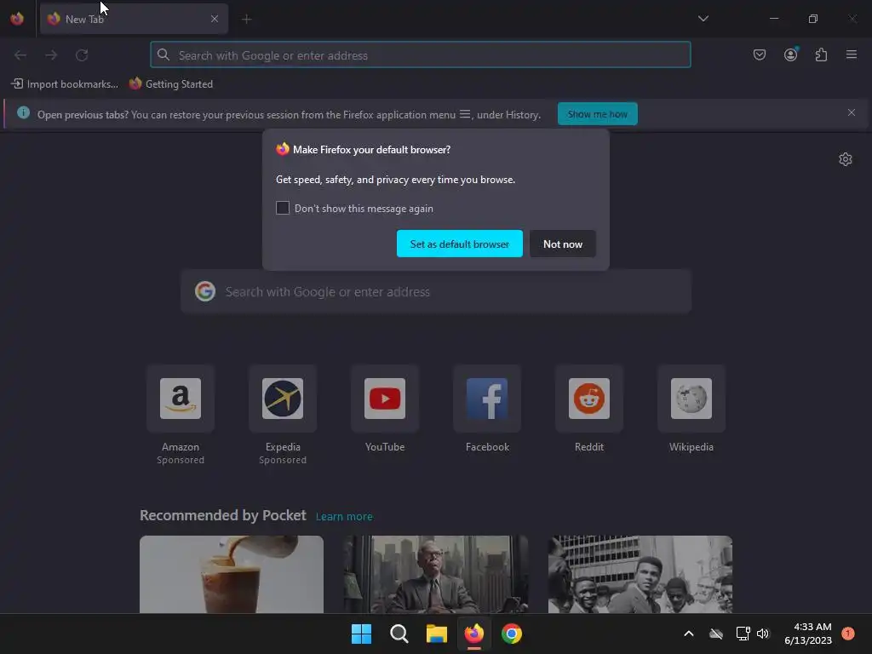Check Don't show this message again
This screenshot has width=872, height=654.
[283, 208]
